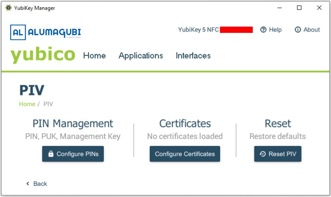Click the YubiKey 5 NFC device label
The image size is (331, 197).
point(198,29)
